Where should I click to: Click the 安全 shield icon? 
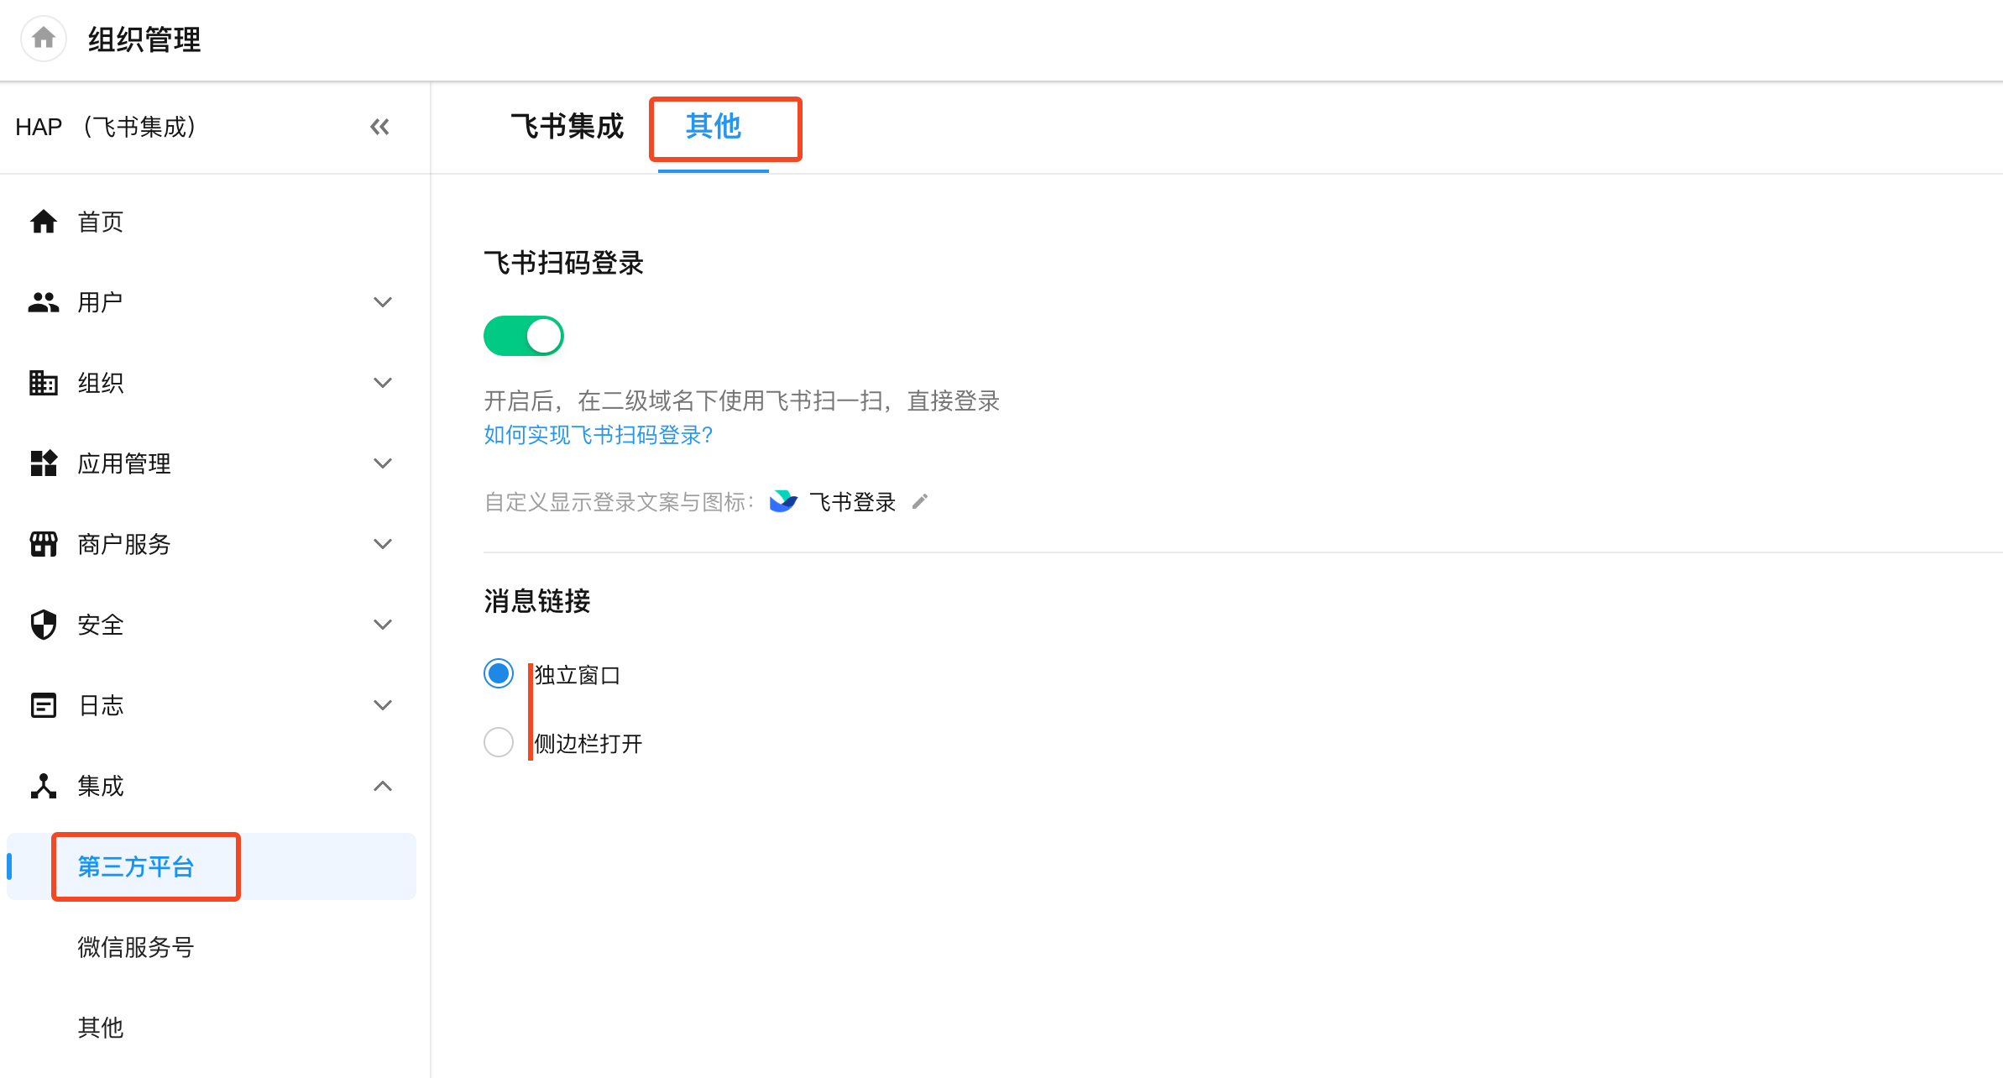coord(44,625)
